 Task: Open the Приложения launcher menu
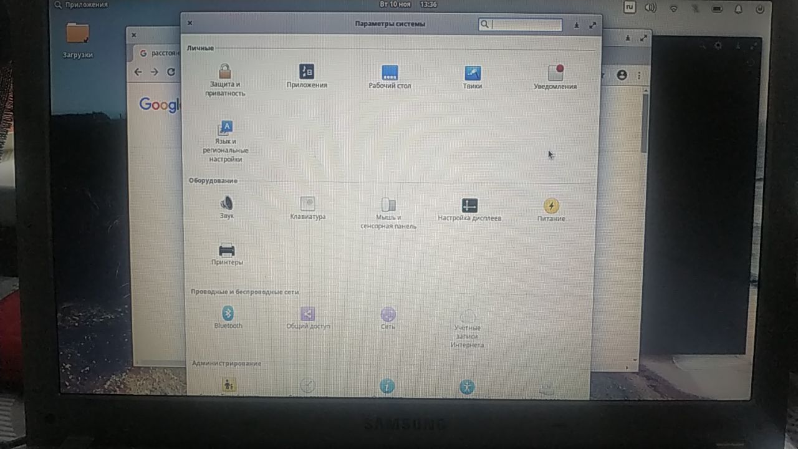[80, 4]
